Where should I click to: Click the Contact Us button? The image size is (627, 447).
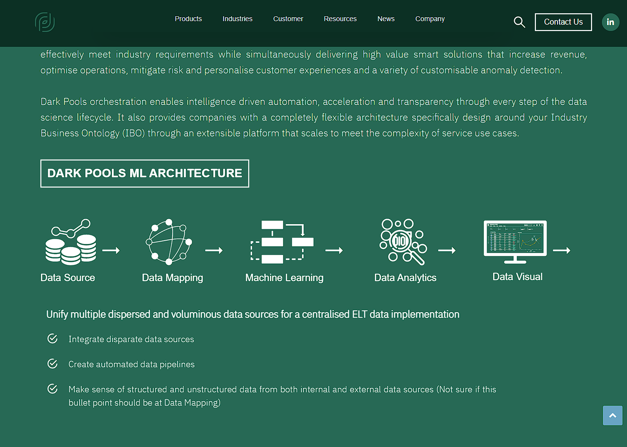coord(563,22)
